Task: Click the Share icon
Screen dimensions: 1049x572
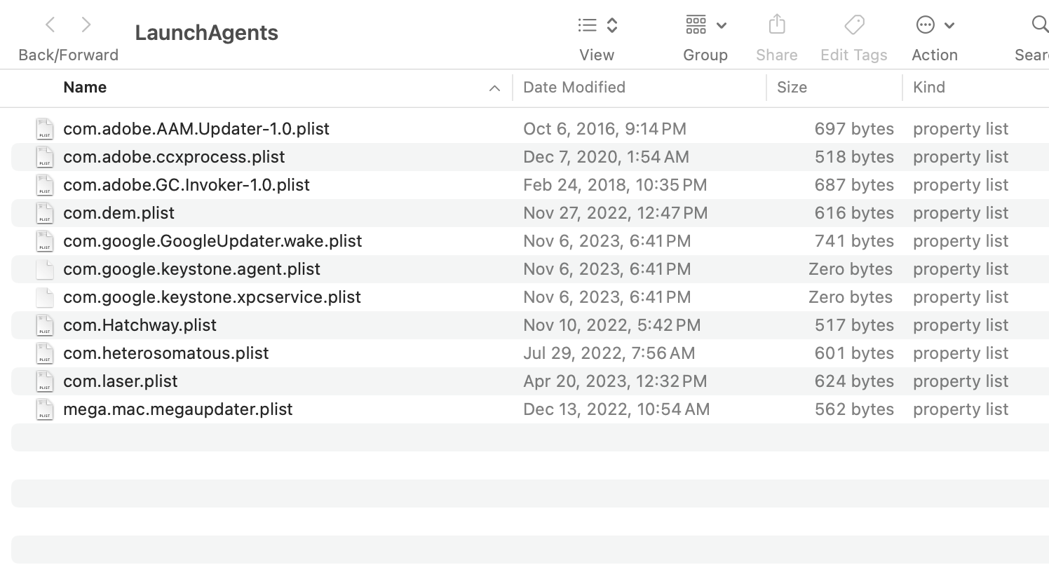Action: [x=776, y=25]
